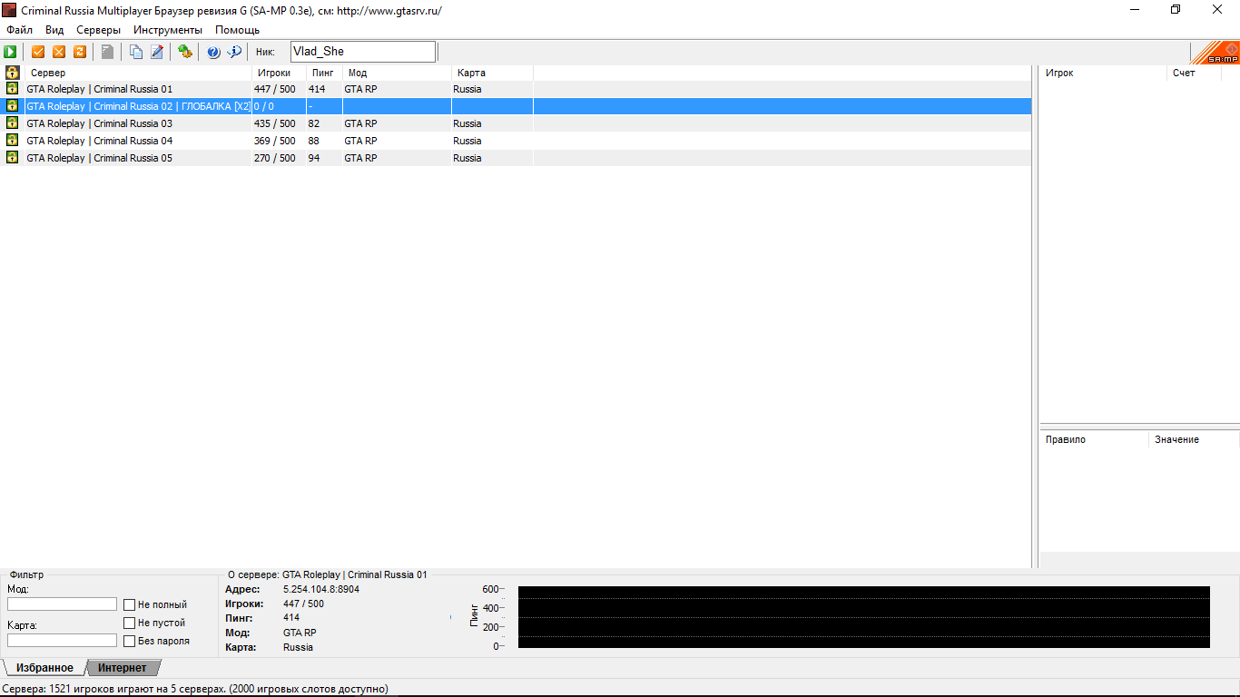
Task: Enable the 'Не пустой' filter checkbox
Action: (130, 623)
